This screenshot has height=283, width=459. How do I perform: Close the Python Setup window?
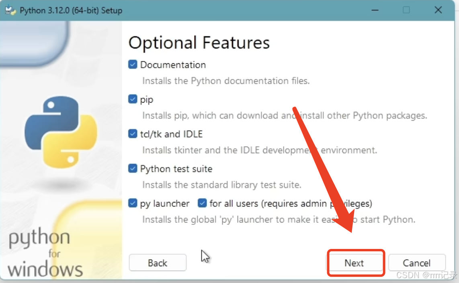[438, 10]
